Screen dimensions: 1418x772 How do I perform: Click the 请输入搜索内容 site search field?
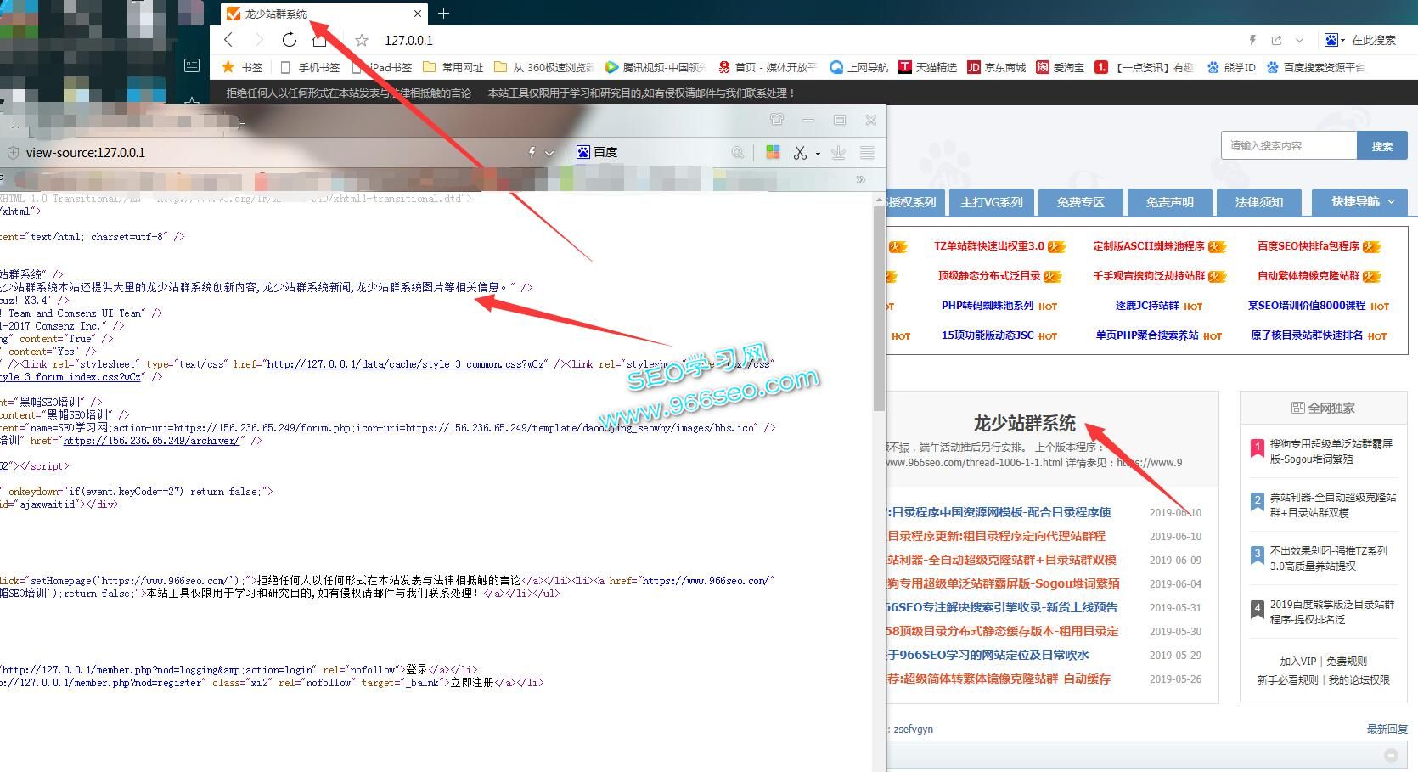pyautogui.click(x=1289, y=145)
